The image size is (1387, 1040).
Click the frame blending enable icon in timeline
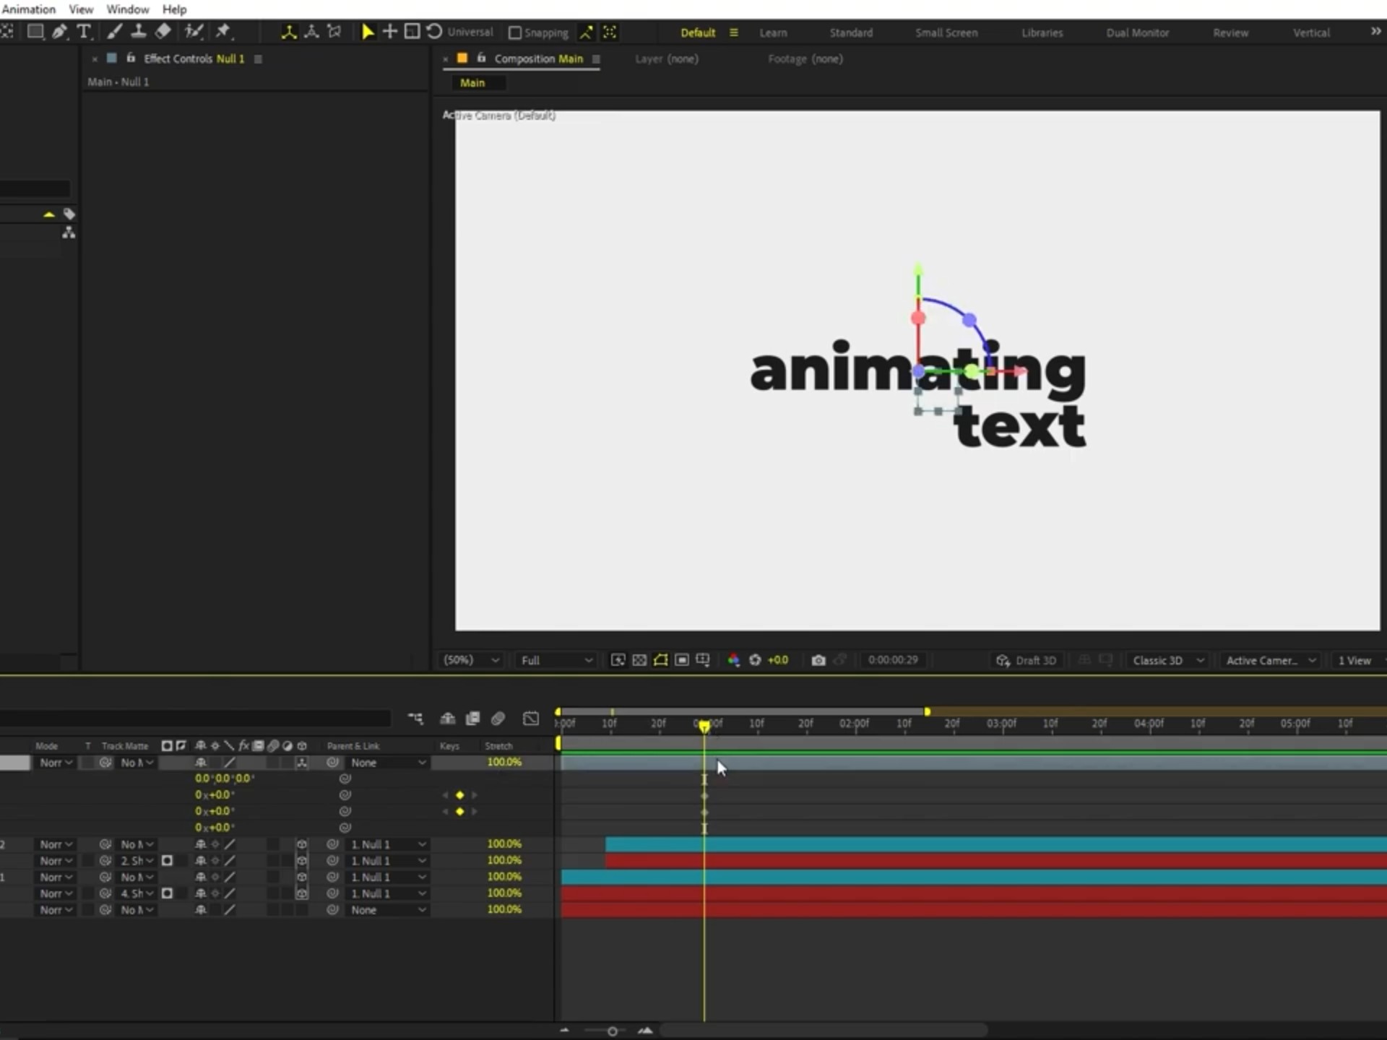coord(473,719)
